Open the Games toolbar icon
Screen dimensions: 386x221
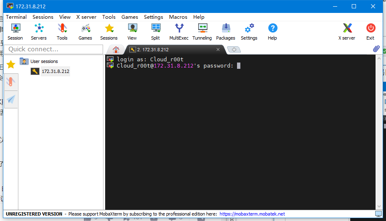coord(85,32)
